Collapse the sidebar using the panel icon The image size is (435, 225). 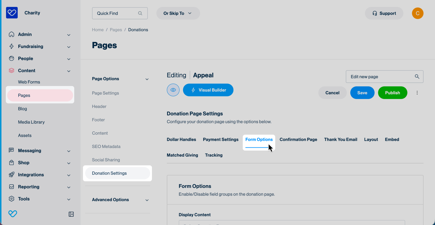click(x=71, y=214)
